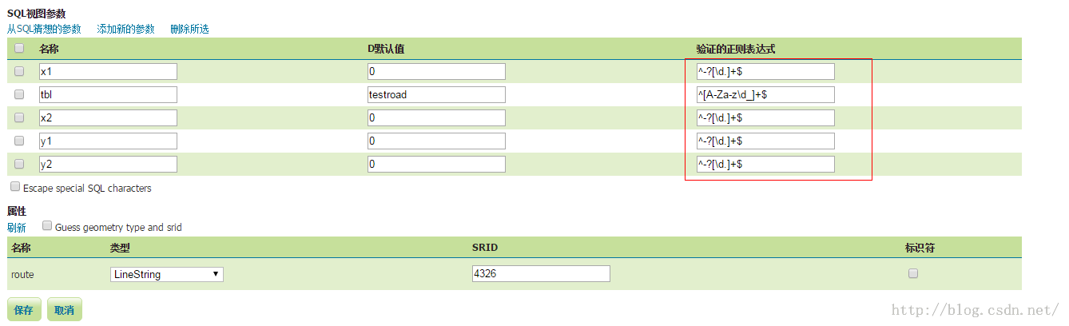The image size is (1069, 326).
Task: Click the 刷新 (Refresh) link
Action: click(17, 228)
